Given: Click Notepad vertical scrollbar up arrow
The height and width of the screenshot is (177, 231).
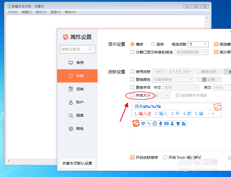Looking at the screenshot, I should coord(207,18).
